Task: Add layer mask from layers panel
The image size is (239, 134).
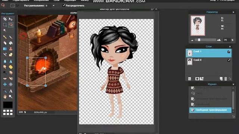Action: (197, 79)
